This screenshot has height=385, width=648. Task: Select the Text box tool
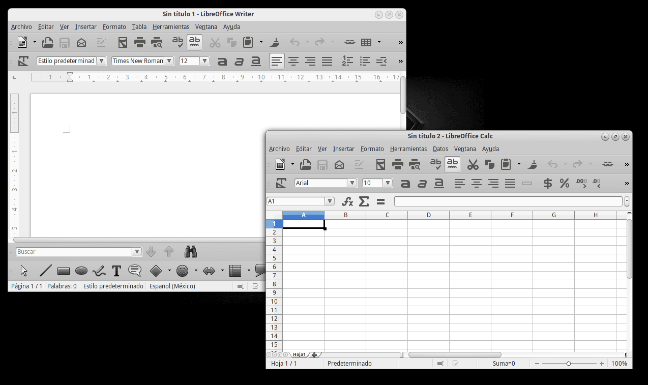click(116, 271)
